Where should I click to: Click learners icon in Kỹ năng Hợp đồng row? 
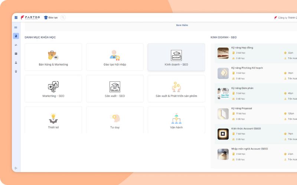[234, 58]
